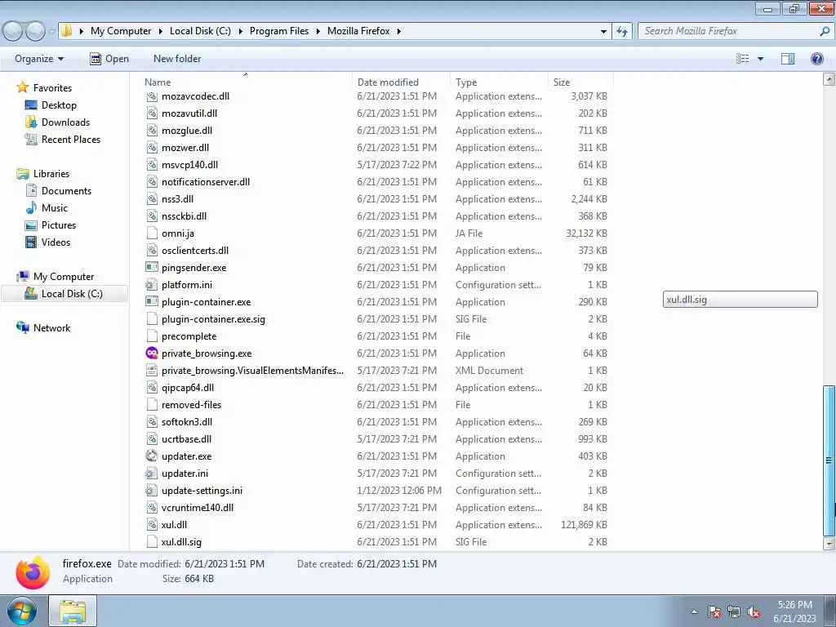Go to My Computer breadcrumb
836x627 pixels.
[121, 31]
